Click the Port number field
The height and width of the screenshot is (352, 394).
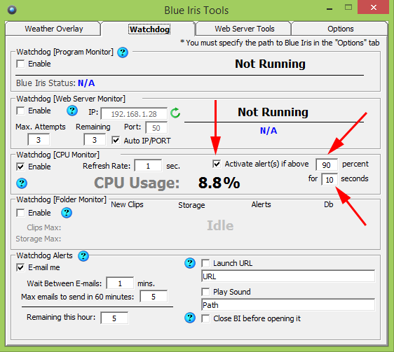(x=156, y=128)
